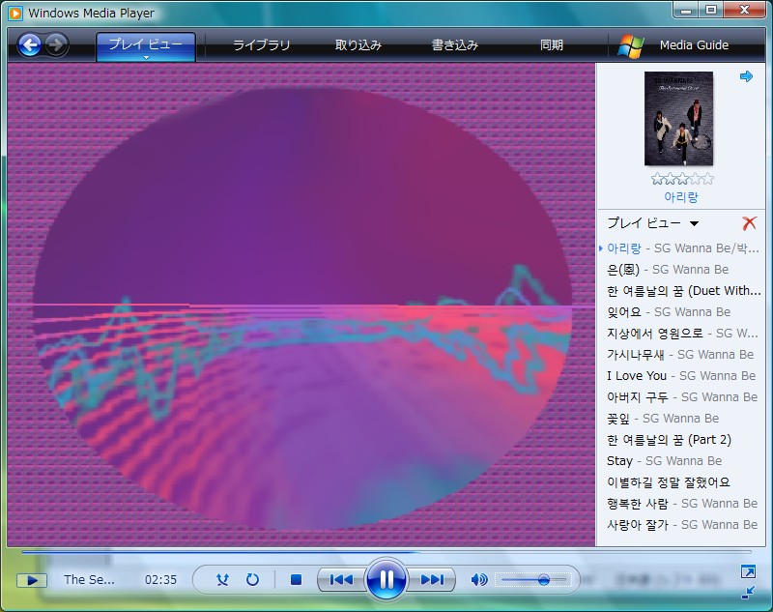773x612 pixels.
Task: Select the track 아버지 구두
Action: (x=681, y=396)
